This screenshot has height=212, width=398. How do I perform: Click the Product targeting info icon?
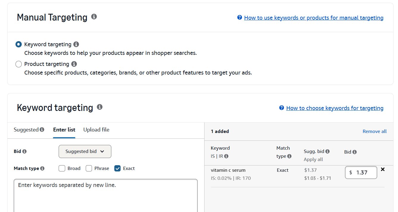click(74, 64)
